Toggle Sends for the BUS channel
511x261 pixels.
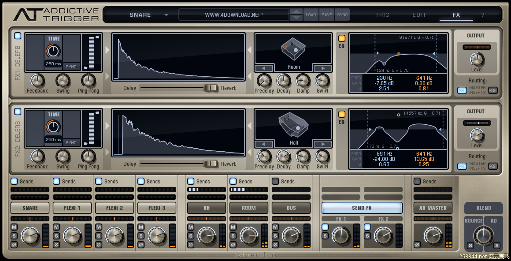click(x=275, y=181)
